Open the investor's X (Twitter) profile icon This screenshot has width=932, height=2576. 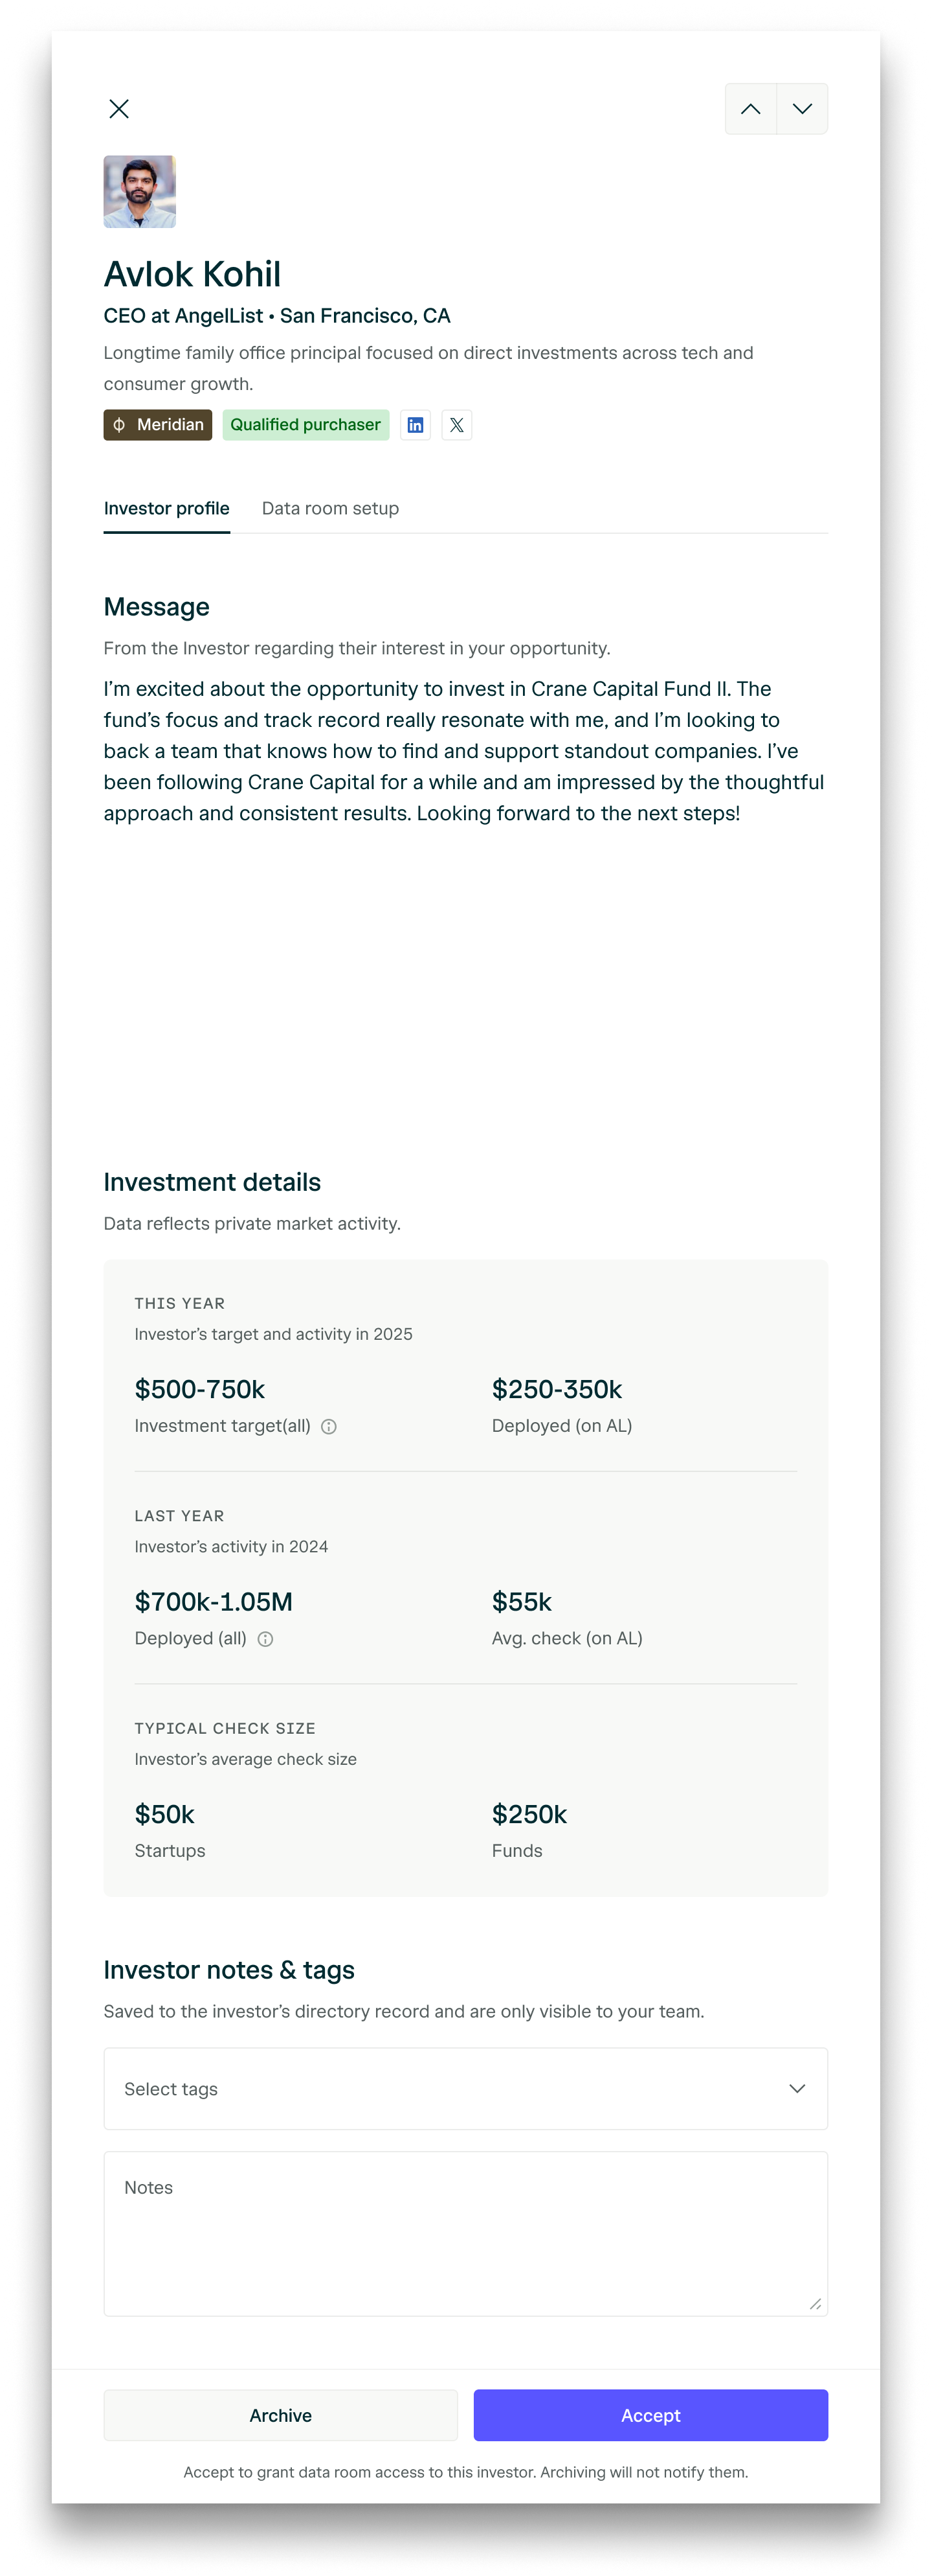(x=456, y=425)
